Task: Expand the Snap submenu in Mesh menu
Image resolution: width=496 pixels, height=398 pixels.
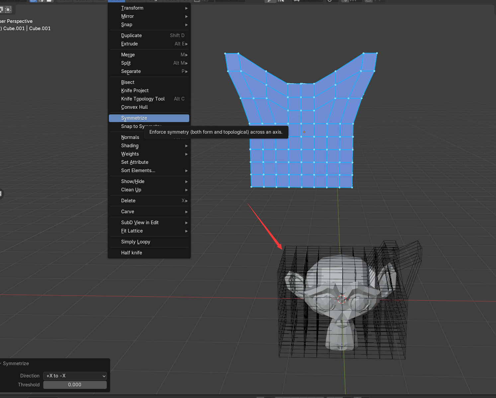Action: 149,25
